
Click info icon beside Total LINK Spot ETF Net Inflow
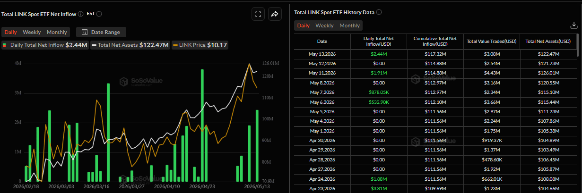click(81, 14)
